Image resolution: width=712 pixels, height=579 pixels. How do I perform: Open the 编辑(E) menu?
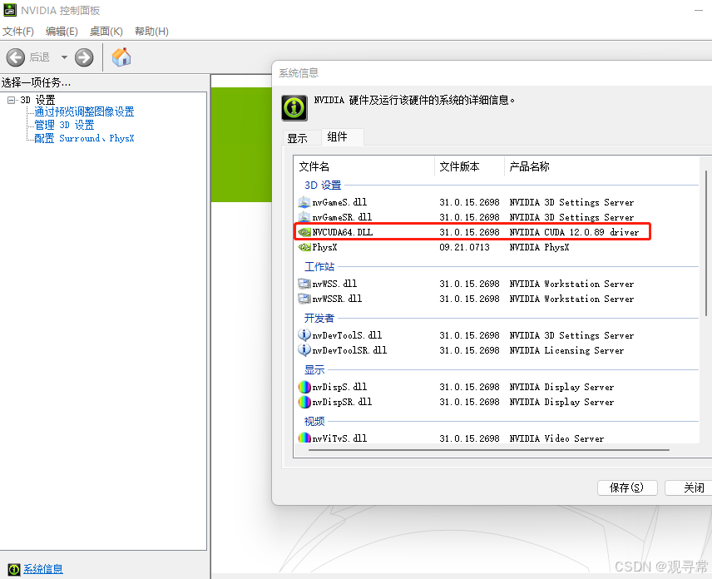(62, 32)
